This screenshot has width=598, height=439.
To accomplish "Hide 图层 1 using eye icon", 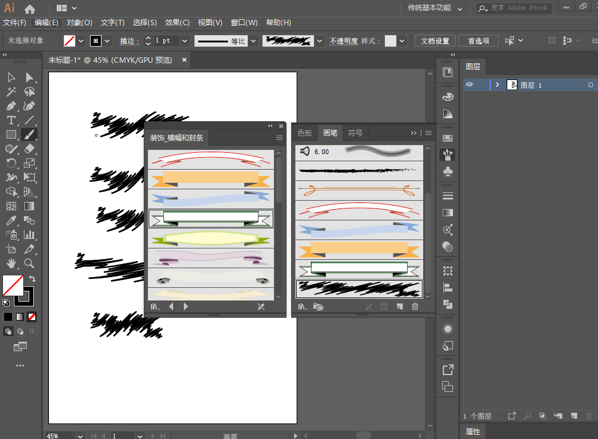I will pos(470,85).
